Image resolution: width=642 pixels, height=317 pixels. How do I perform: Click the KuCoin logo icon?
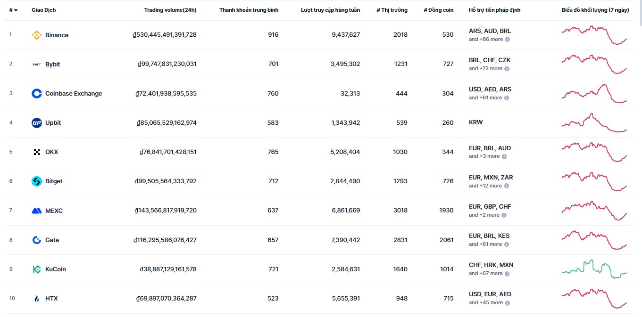(37, 269)
